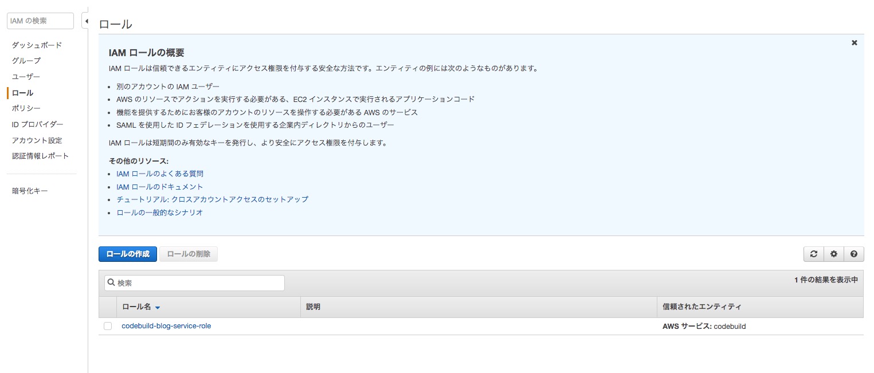
Task: Collapse the left navigation sidebar arrow
Action: (x=85, y=21)
